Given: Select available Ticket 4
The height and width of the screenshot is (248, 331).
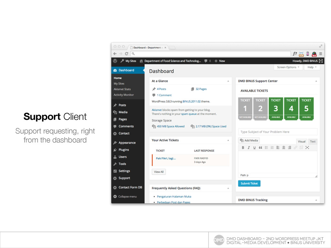Looking at the screenshot, I should (x=291, y=109).
